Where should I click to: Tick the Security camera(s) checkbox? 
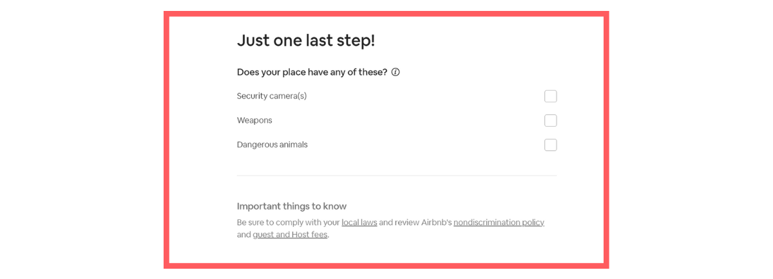551,96
